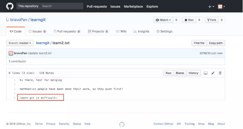Open the Training footer link
The image size is (243, 129).
[189, 124]
